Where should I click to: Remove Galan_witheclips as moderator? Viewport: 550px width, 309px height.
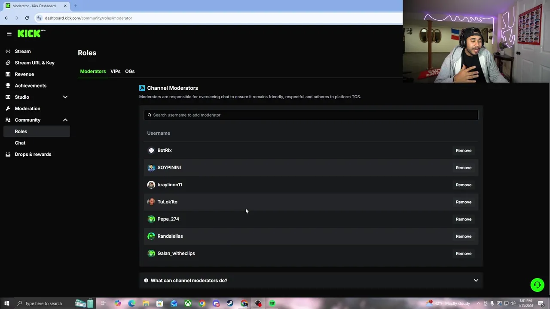click(x=463, y=254)
